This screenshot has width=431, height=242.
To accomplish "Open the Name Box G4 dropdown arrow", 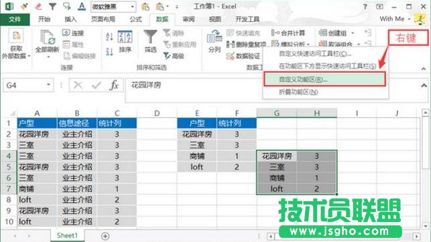I will coord(48,84).
